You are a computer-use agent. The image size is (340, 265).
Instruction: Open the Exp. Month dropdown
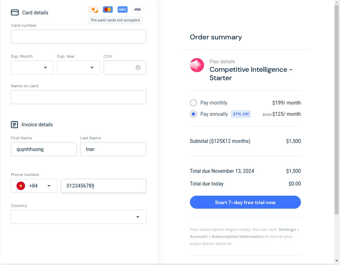pos(32,68)
